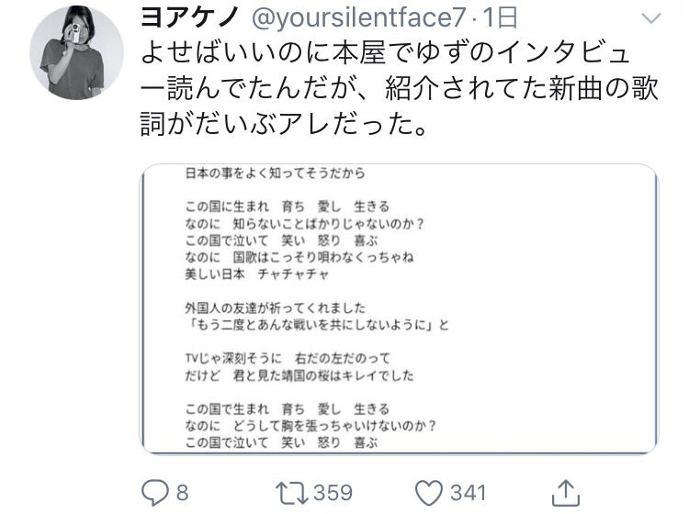Open ヨアケノ's profile picture
Viewport: 689px width, 514px height.
click(76, 57)
